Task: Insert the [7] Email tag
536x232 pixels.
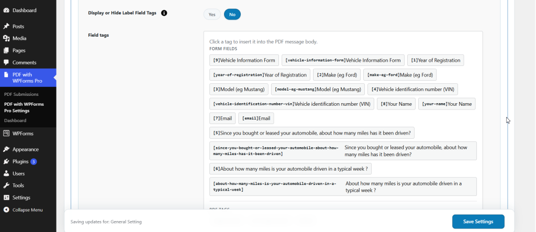Action: tap(222, 118)
